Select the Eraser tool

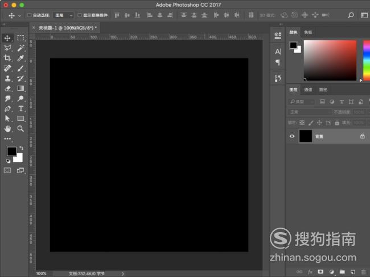(x=7, y=89)
